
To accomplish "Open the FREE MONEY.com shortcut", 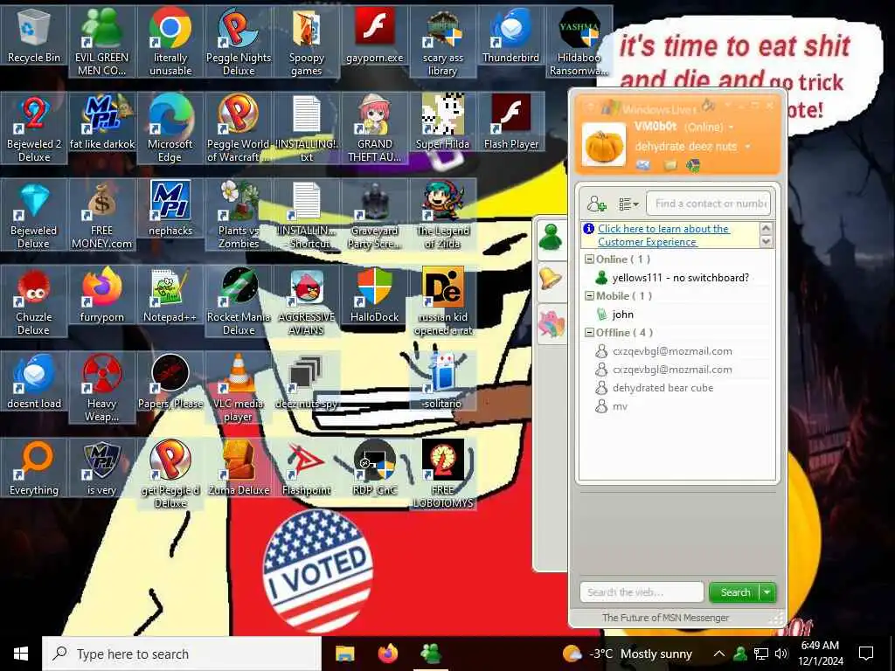I will [x=101, y=215].
